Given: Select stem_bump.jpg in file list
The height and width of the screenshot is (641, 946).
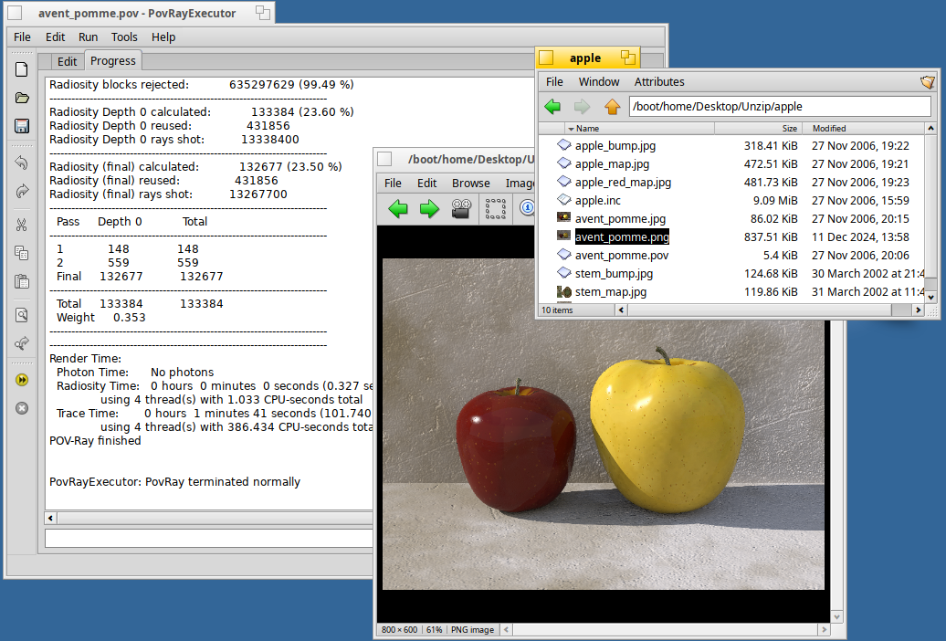Looking at the screenshot, I should coord(614,273).
